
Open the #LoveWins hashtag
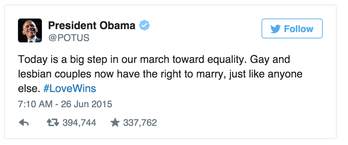tap(70, 89)
